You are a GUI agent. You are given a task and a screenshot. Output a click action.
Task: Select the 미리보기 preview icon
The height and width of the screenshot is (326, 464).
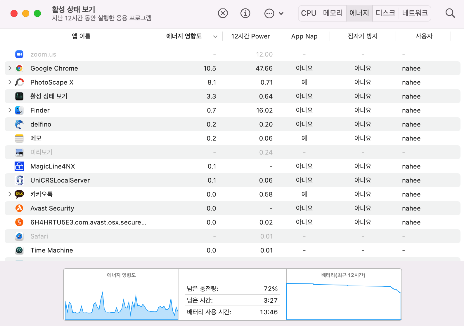pyautogui.click(x=19, y=152)
